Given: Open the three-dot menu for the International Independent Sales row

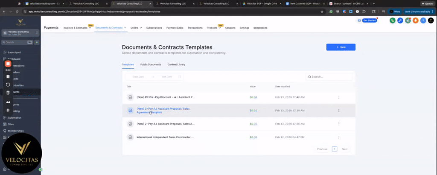Looking at the screenshot, I should 339,137.
